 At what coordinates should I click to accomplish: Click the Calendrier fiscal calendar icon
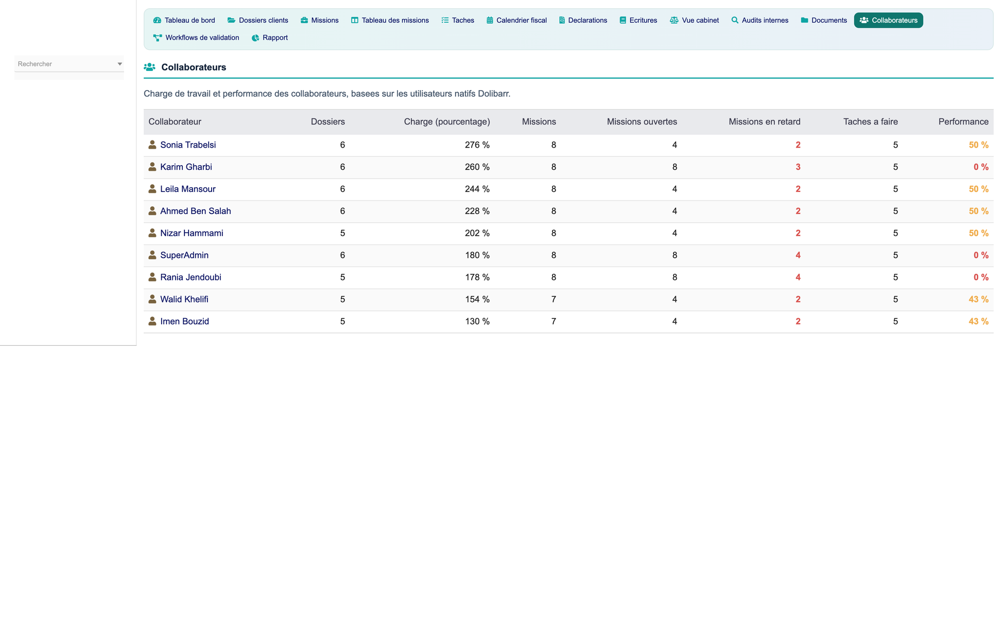pyautogui.click(x=490, y=21)
